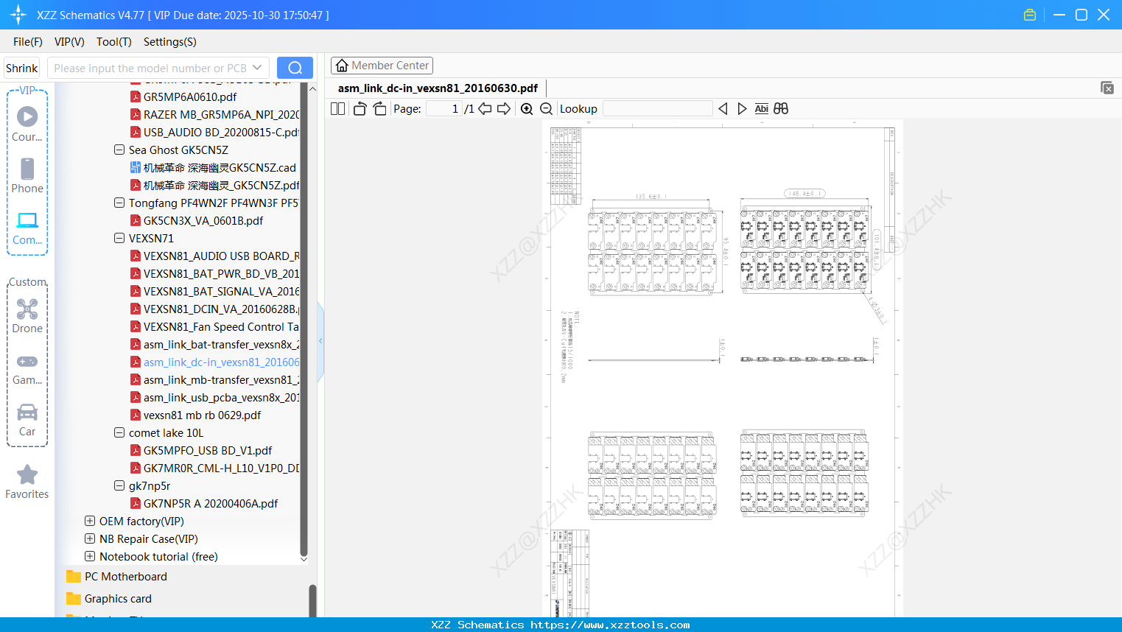This screenshot has width=1122, height=632.
Task: Collapse the VEXSN71 folder
Action: [119, 238]
